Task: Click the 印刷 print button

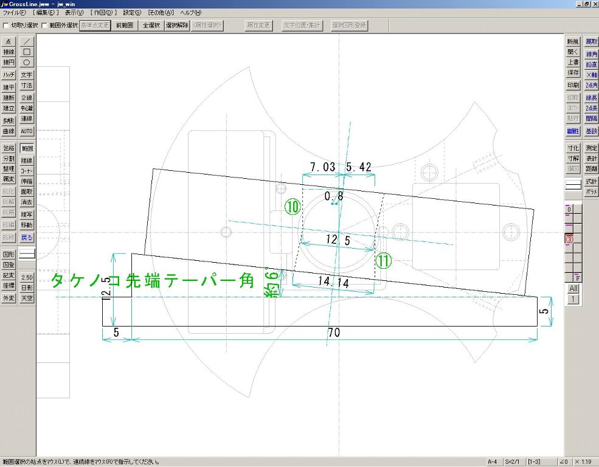Action: (x=573, y=85)
